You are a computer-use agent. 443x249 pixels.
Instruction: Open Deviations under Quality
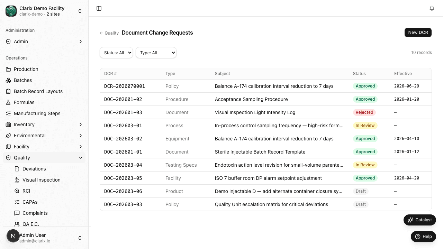(x=48, y=169)
